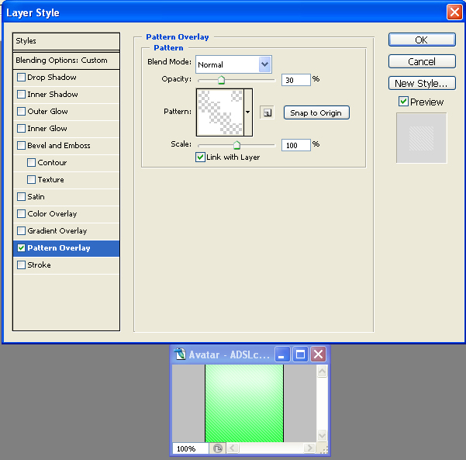The height and width of the screenshot is (460, 466).
Task: Click the style preview thumbnail under Preview
Action: pos(421,138)
